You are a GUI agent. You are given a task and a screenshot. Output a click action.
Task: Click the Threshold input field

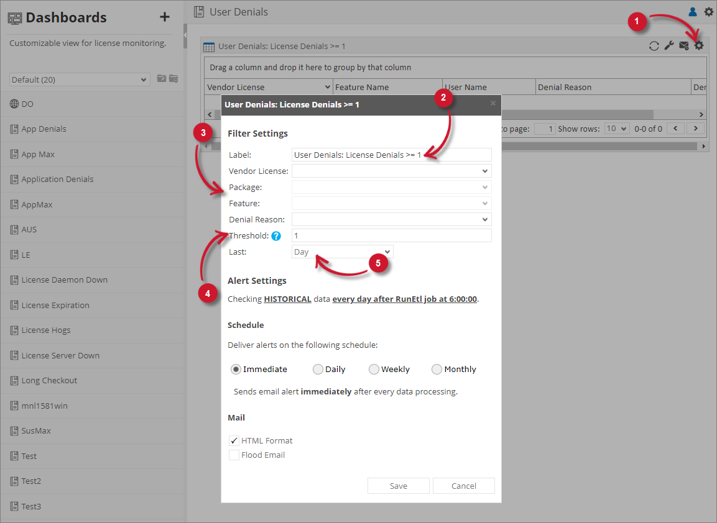[391, 235]
